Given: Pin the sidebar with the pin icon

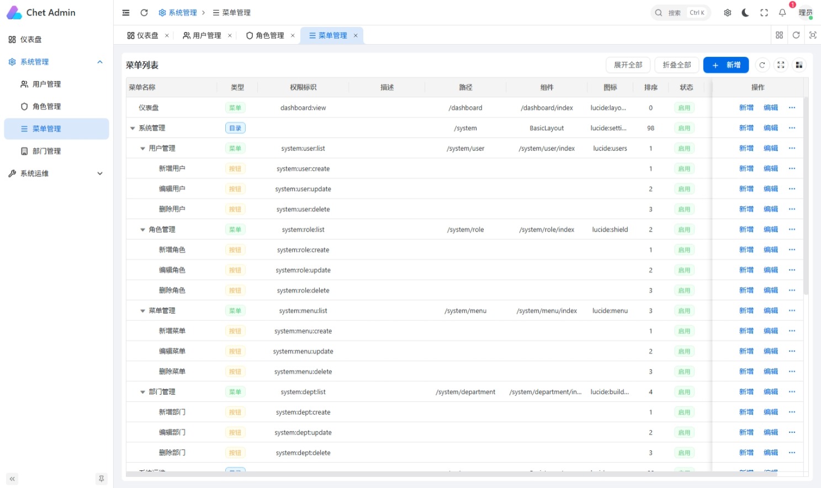Looking at the screenshot, I should (101, 479).
